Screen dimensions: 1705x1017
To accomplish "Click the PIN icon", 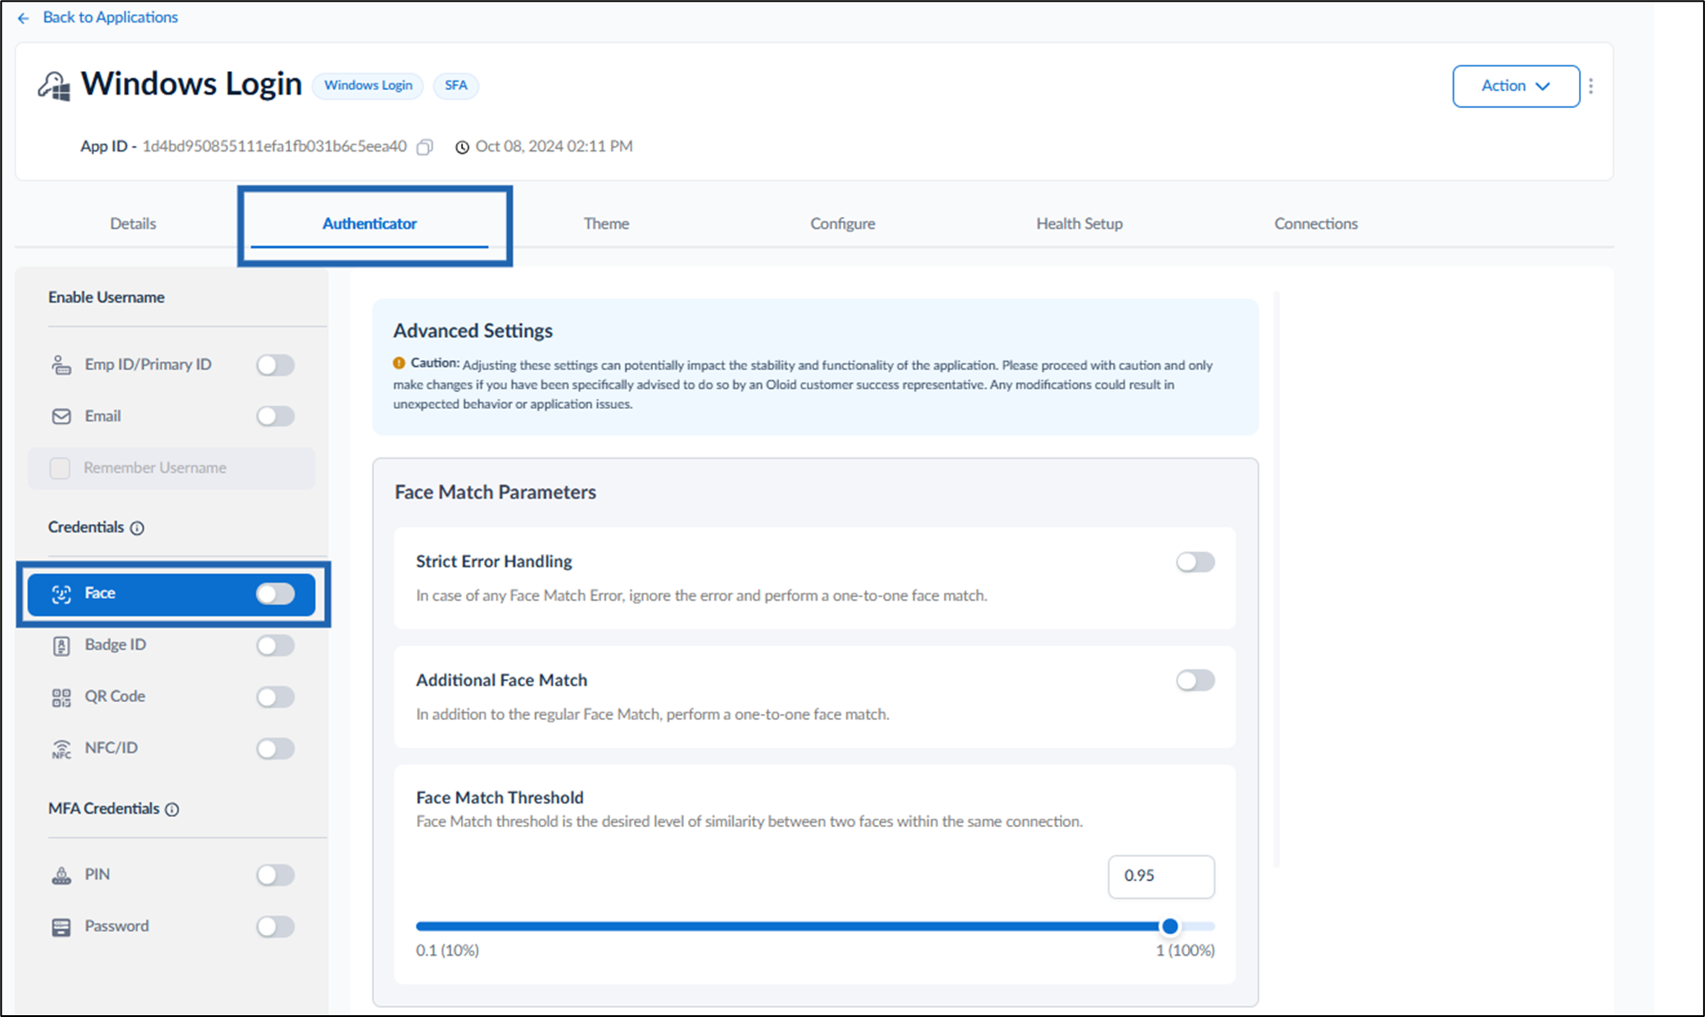I will point(61,876).
